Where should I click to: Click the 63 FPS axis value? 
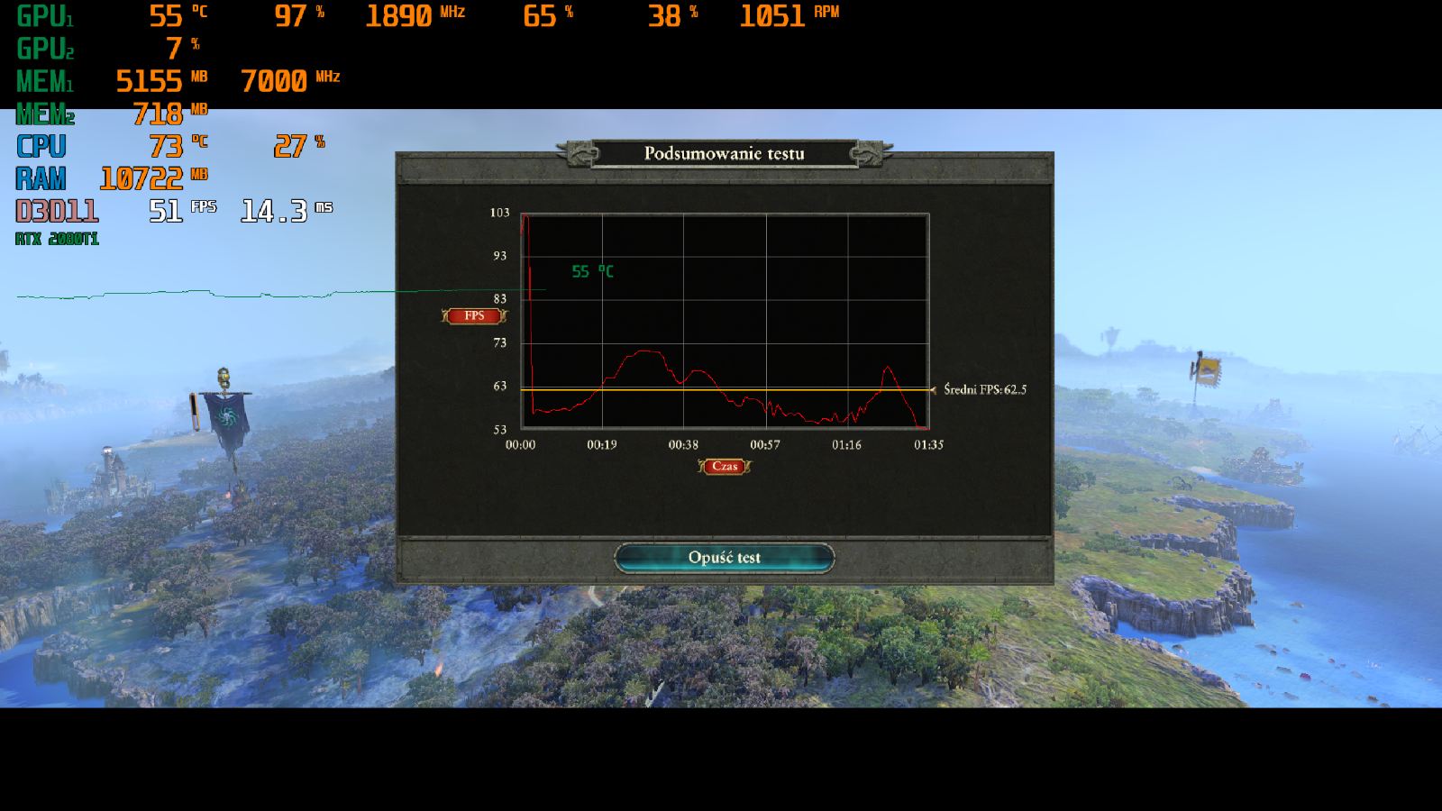click(499, 386)
